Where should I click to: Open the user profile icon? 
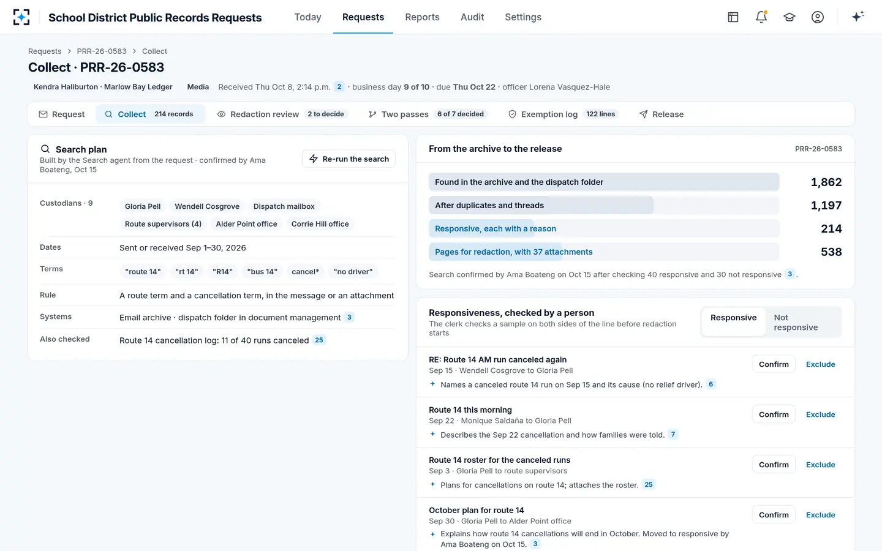tap(818, 17)
